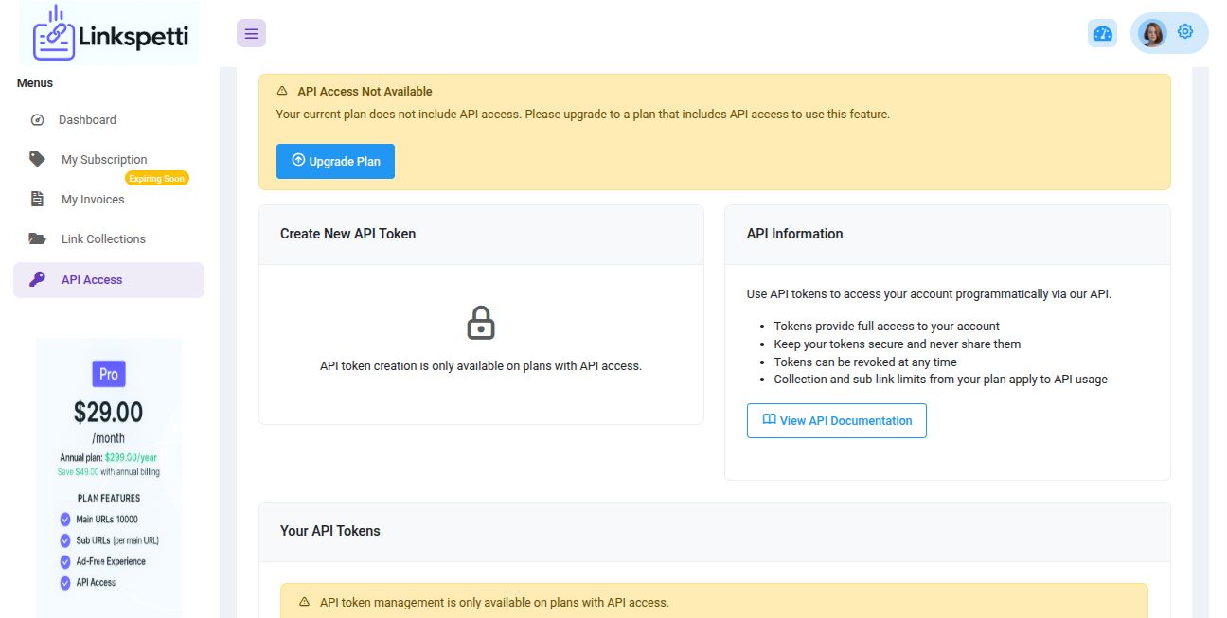Click the Dashboard gauge icon in sidebar
1227x618 pixels.
(38, 120)
